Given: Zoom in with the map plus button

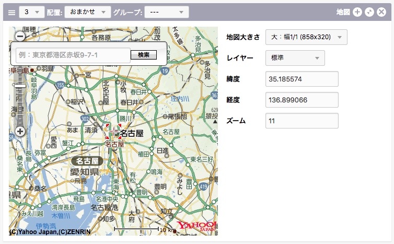Looking at the screenshot, I should coord(20,131).
